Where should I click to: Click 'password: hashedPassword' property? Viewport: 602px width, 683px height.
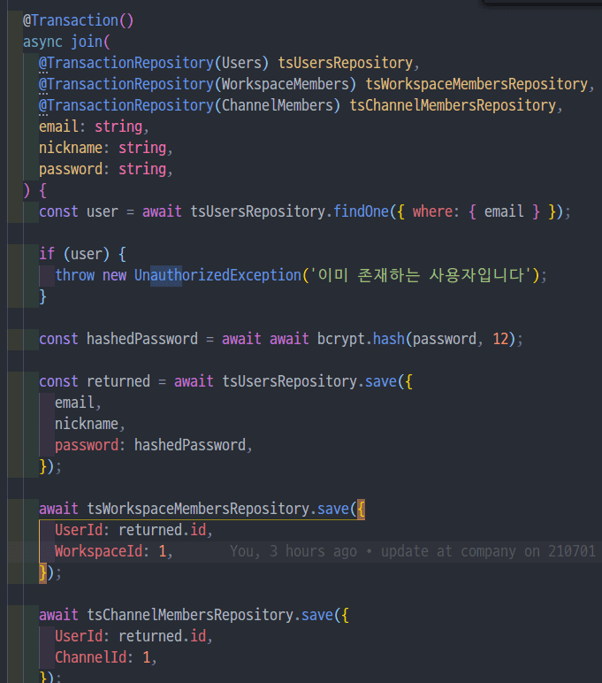tap(150, 445)
